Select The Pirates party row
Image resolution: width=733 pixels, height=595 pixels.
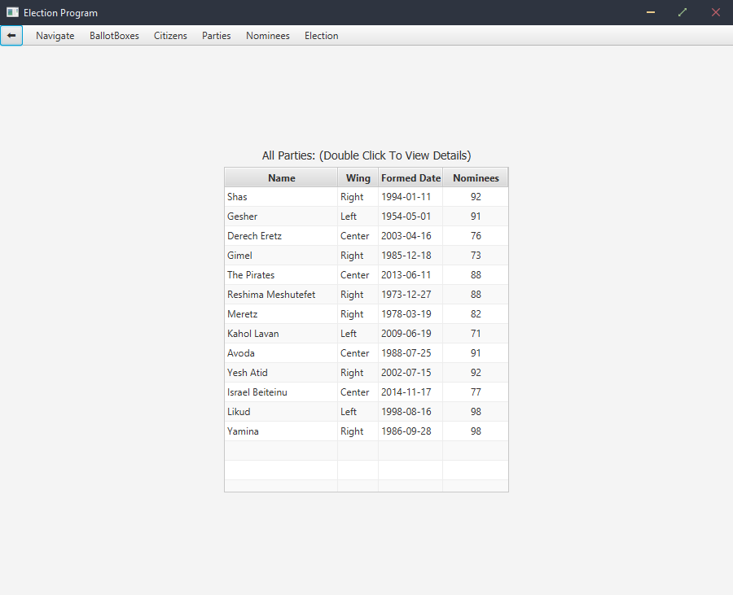pos(366,275)
